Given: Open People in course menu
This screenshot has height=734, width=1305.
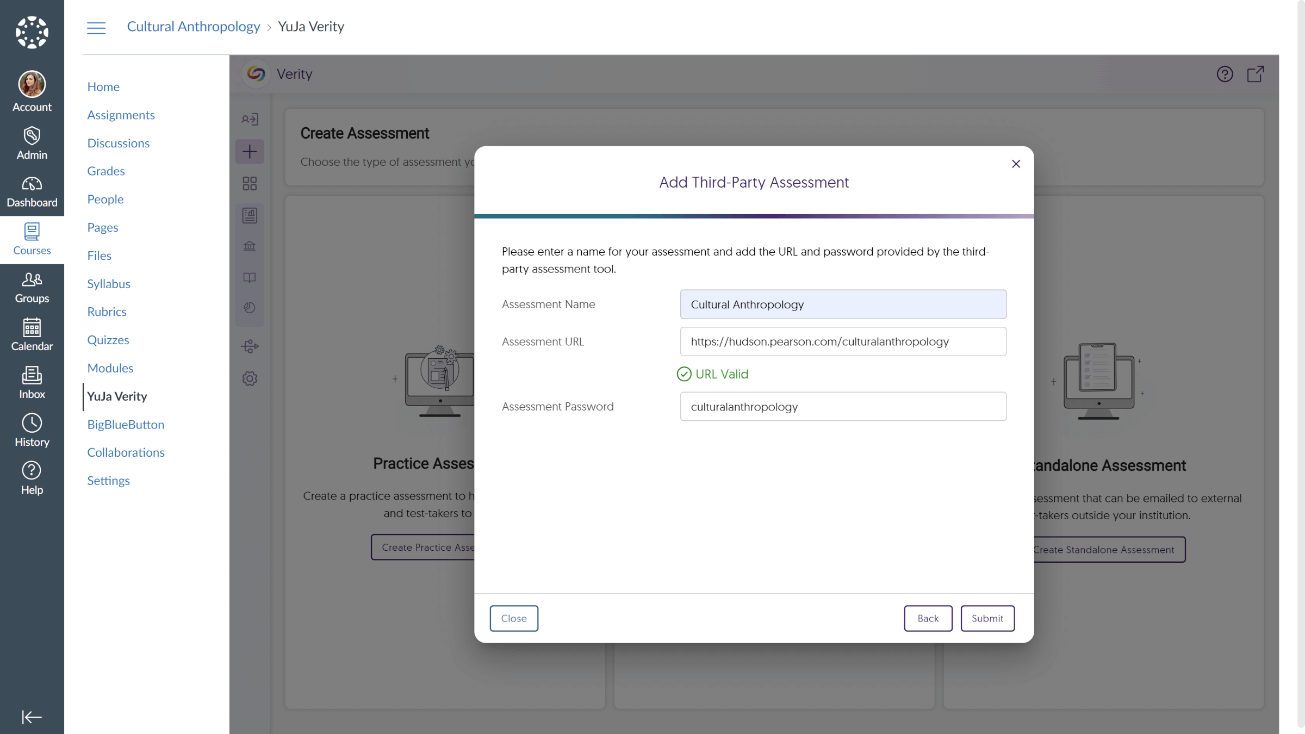Looking at the screenshot, I should [x=105, y=199].
